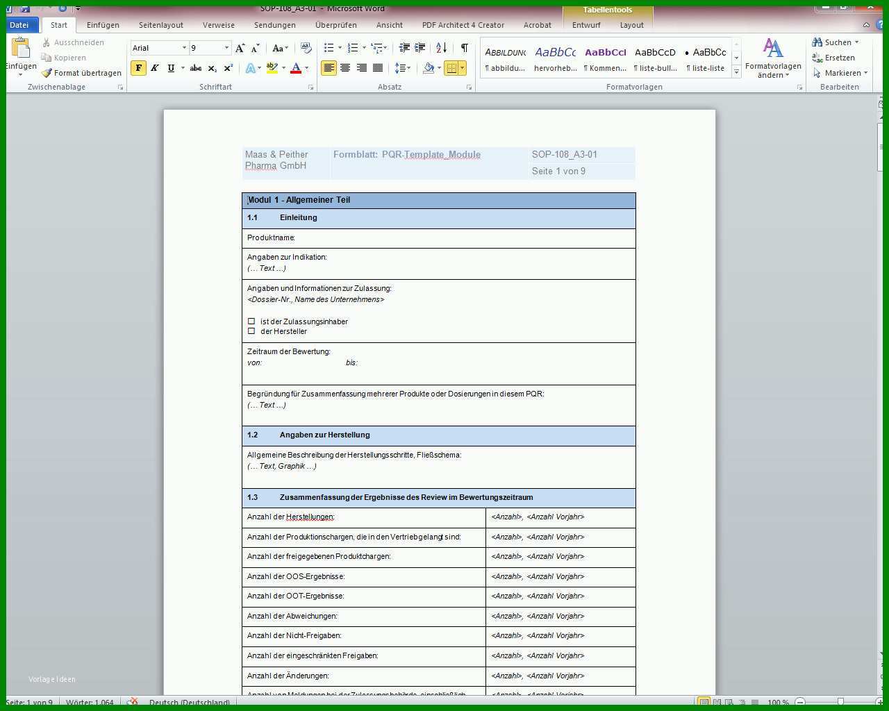Image resolution: width=889 pixels, height=711 pixels.
Task: Open the line spacing options
Action: [x=402, y=67]
